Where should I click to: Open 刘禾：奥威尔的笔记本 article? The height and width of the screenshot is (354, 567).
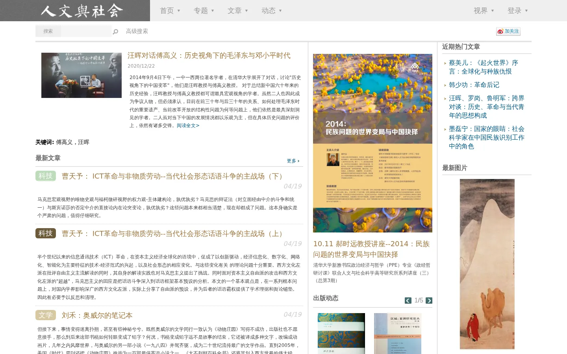pyautogui.click(x=97, y=315)
